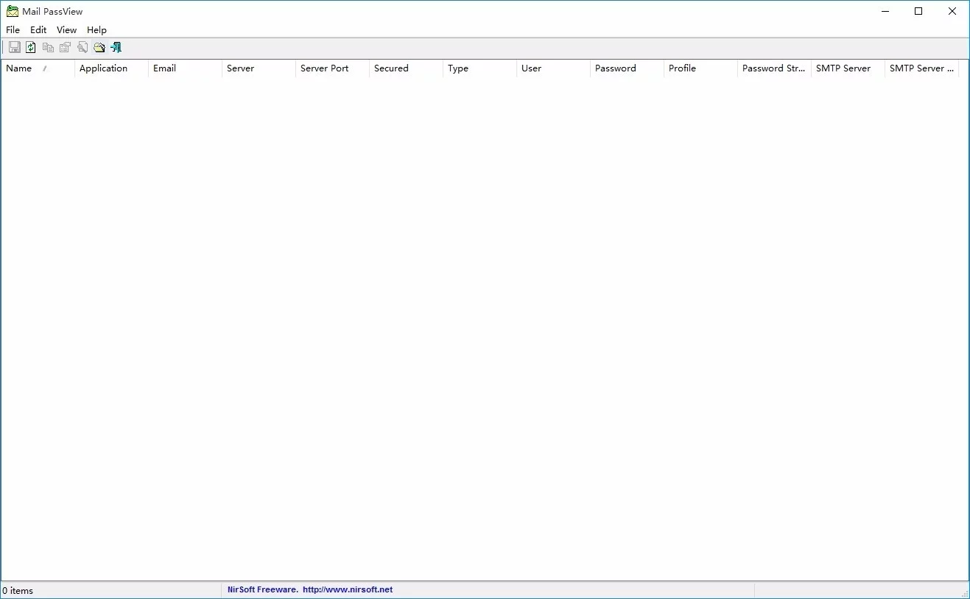Sort by the Email column header
The width and height of the screenshot is (970, 599).
pos(164,68)
